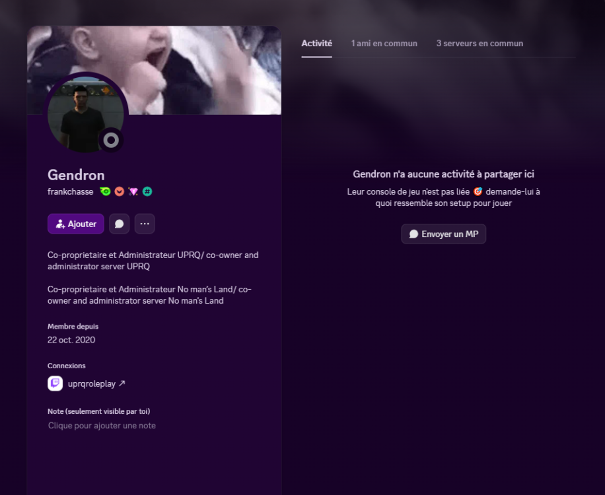Screen dimensions: 605x495
Task: Click the Twitch connection icon
Action: (x=55, y=383)
